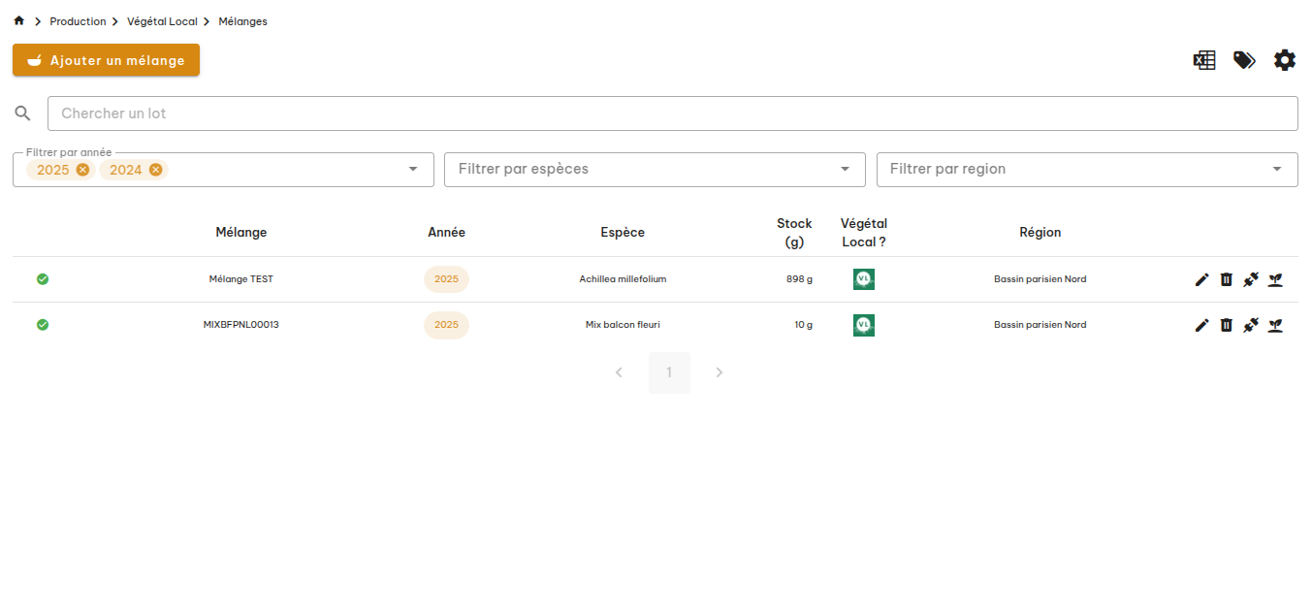Click the plug icon for Mélange TEST
1312x612 pixels.
(x=1251, y=279)
